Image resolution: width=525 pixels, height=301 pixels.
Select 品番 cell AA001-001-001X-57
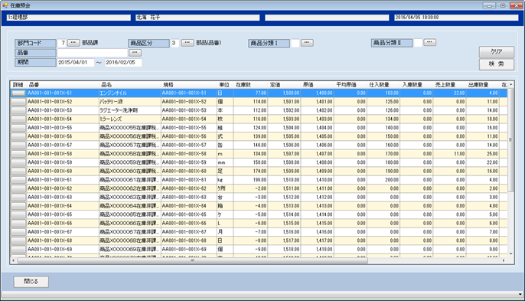63,145
